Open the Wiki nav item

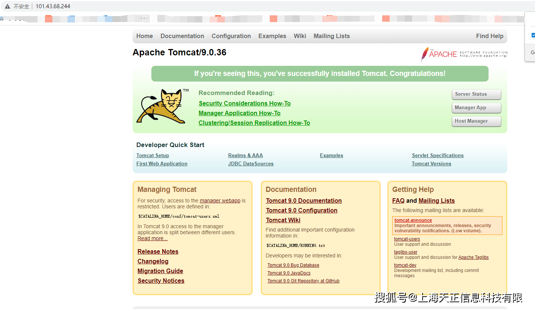300,36
